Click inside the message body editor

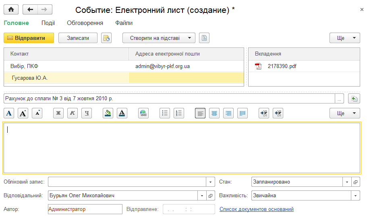(x=182, y=148)
